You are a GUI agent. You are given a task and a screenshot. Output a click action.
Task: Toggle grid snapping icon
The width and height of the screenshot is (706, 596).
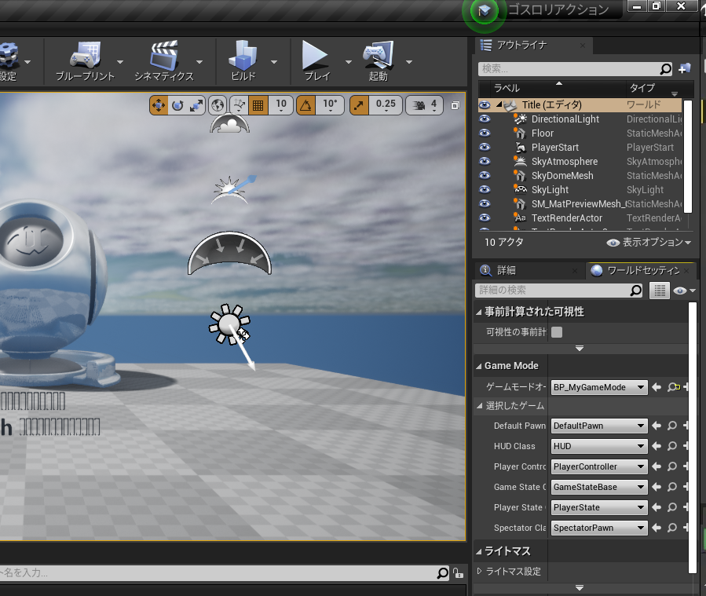[x=258, y=106]
